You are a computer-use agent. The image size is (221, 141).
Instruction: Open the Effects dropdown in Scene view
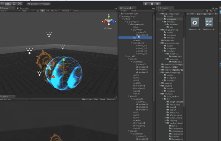click(55, 11)
